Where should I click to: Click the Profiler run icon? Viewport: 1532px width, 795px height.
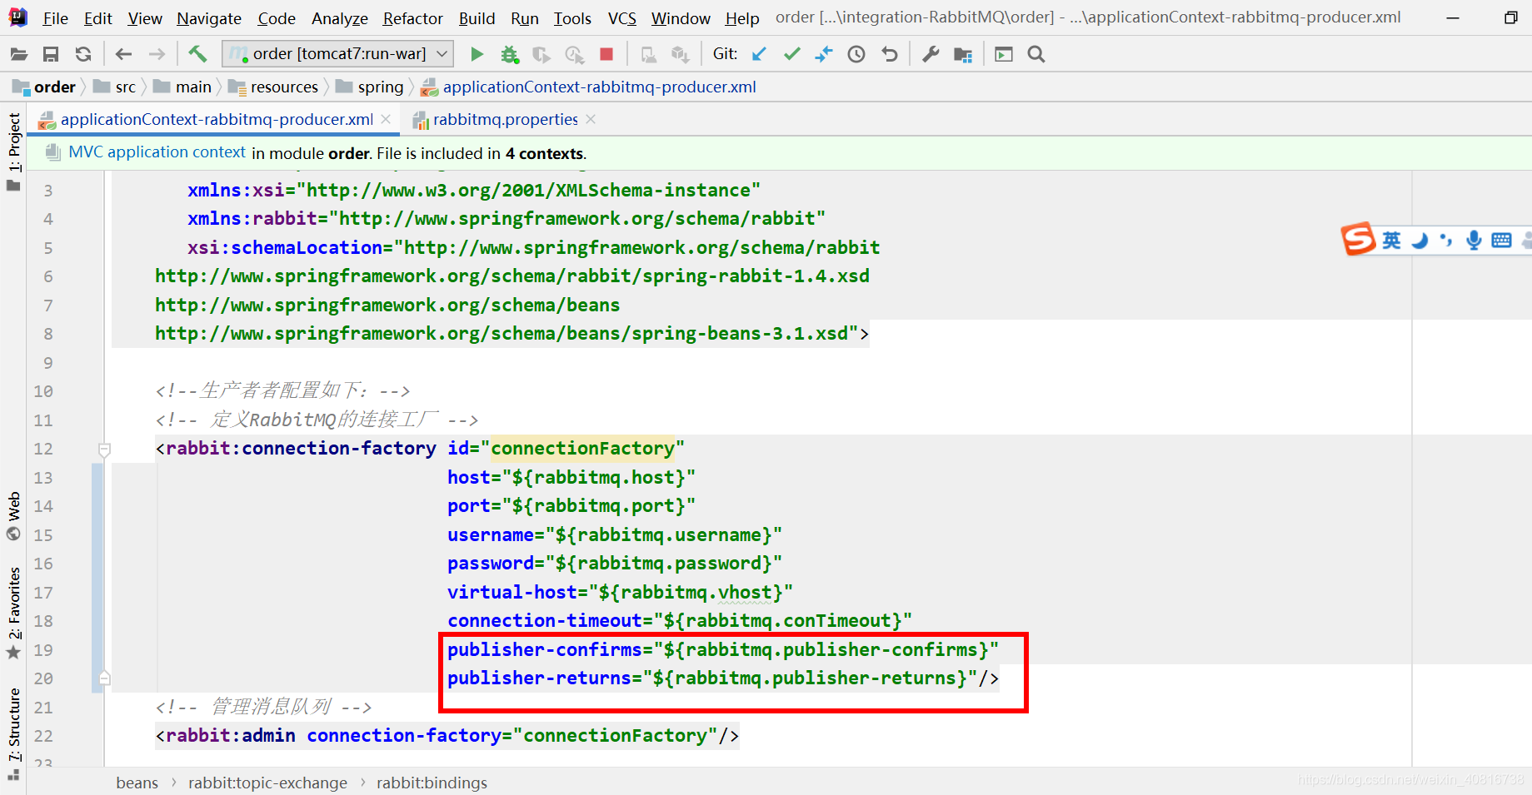(574, 54)
